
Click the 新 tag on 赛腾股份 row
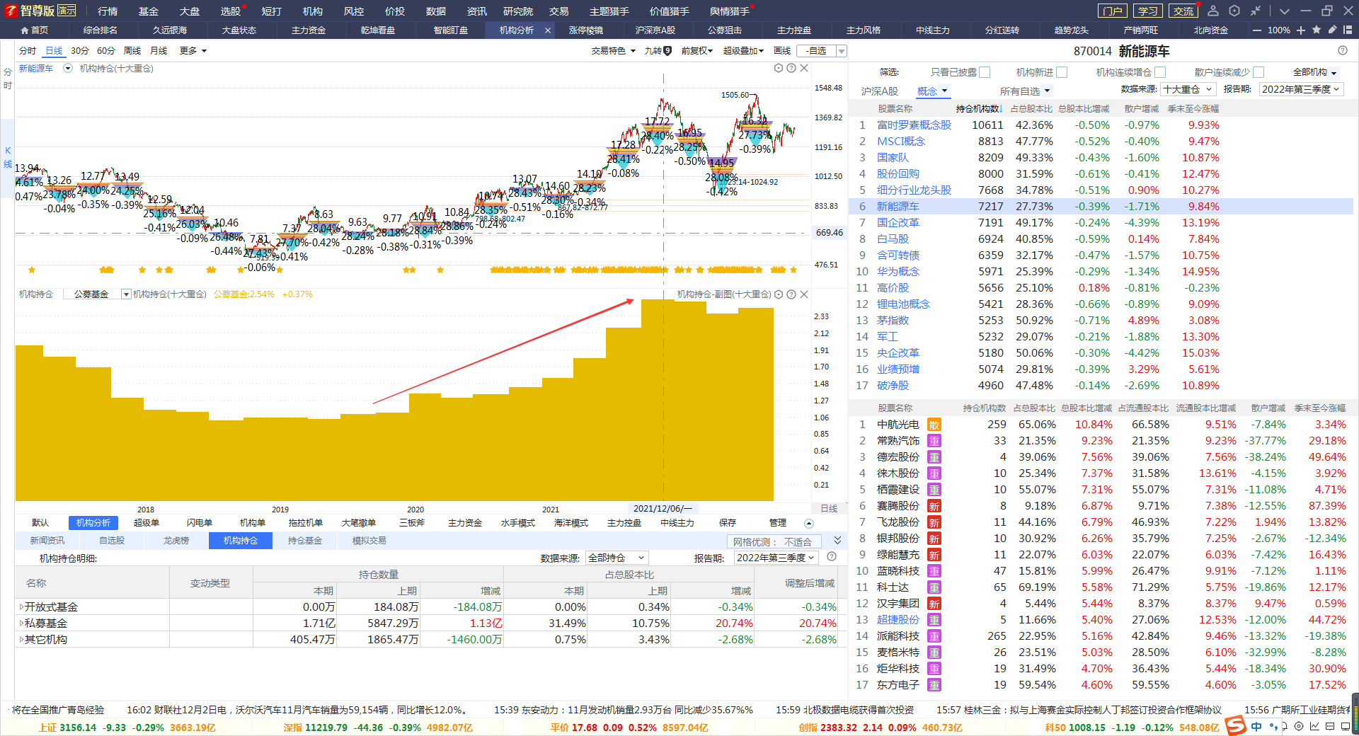[x=934, y=506]
